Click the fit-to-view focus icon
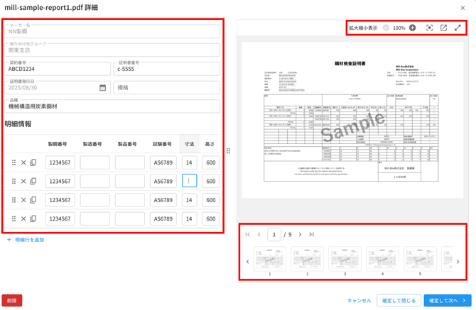Viewport: 476px width, 310px height. [429, 28]
